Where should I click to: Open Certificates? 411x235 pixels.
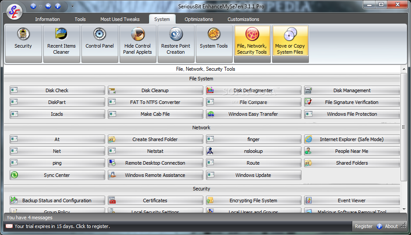coord(156,200)
